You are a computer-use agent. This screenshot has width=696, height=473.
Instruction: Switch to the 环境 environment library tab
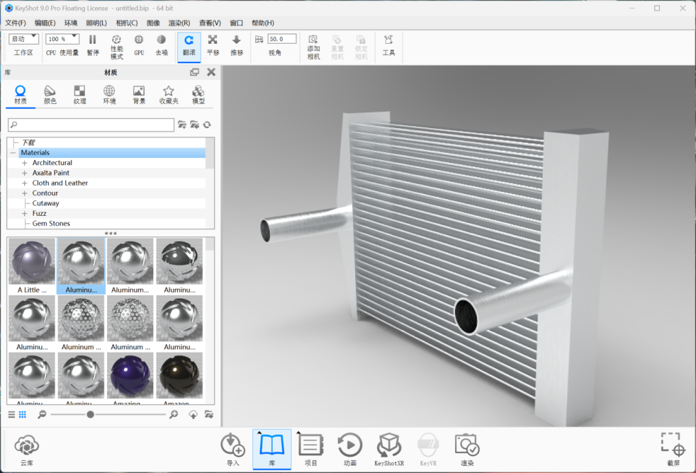point(110,95)
